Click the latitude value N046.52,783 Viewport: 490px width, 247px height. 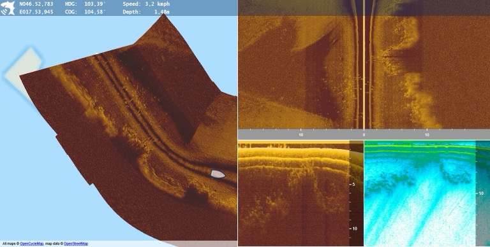[x=36, y=4]
